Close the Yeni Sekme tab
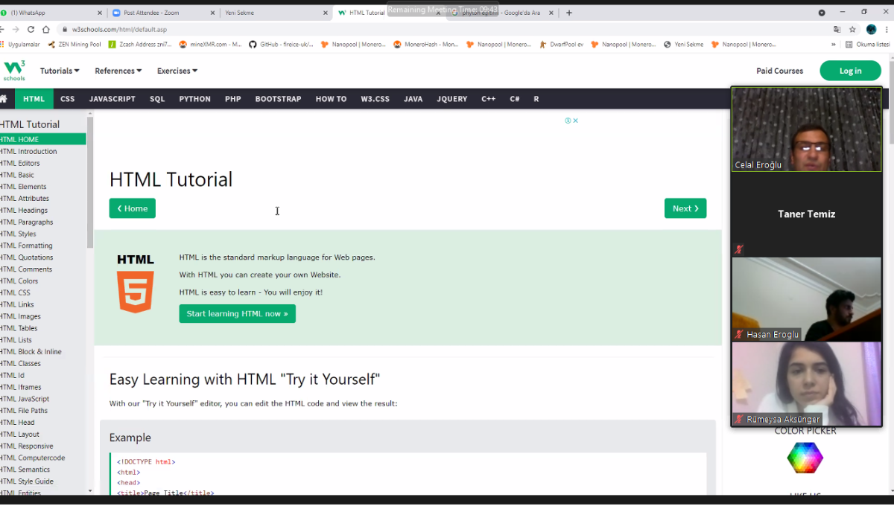This screenshot has height=506, width=894. 326,13
